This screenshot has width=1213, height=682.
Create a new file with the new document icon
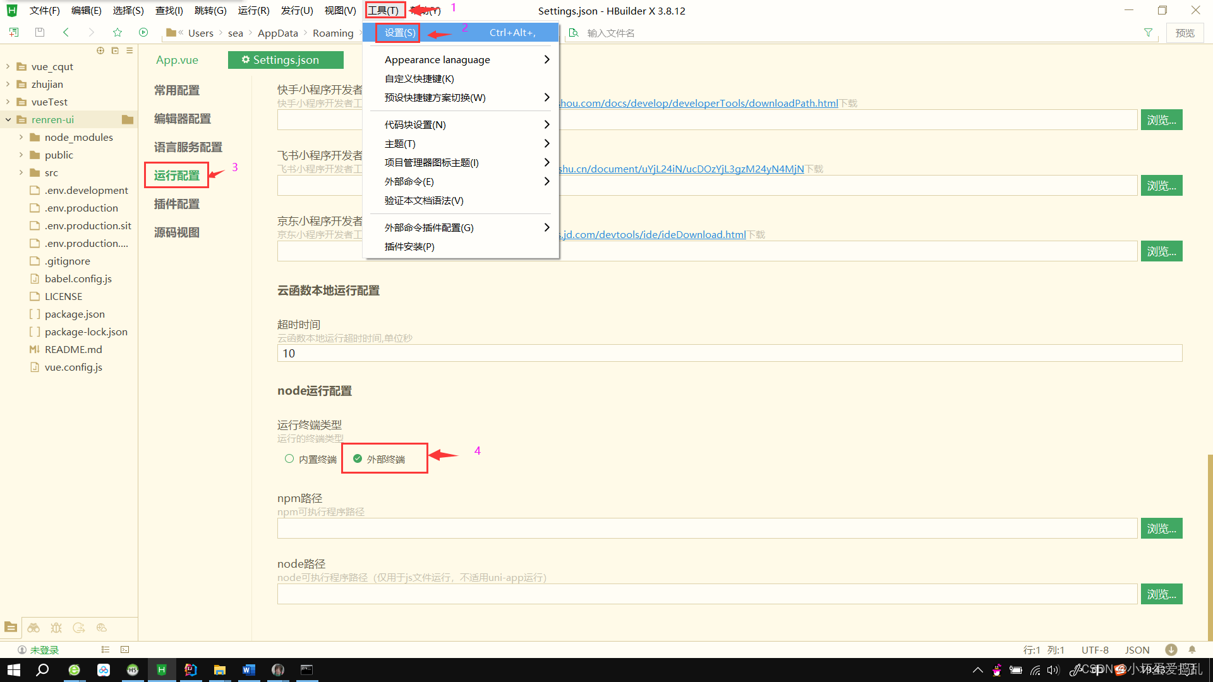click(x=14, y=32)
